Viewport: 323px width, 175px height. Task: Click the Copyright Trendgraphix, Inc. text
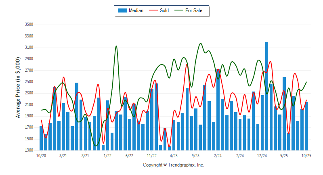click(174, 165)
